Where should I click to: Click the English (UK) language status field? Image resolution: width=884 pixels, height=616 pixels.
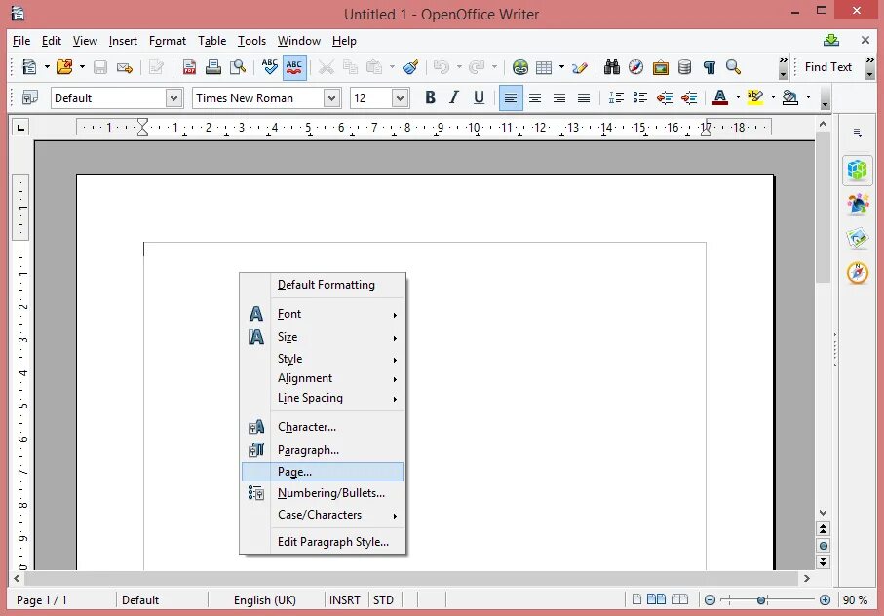pos(265,600)
